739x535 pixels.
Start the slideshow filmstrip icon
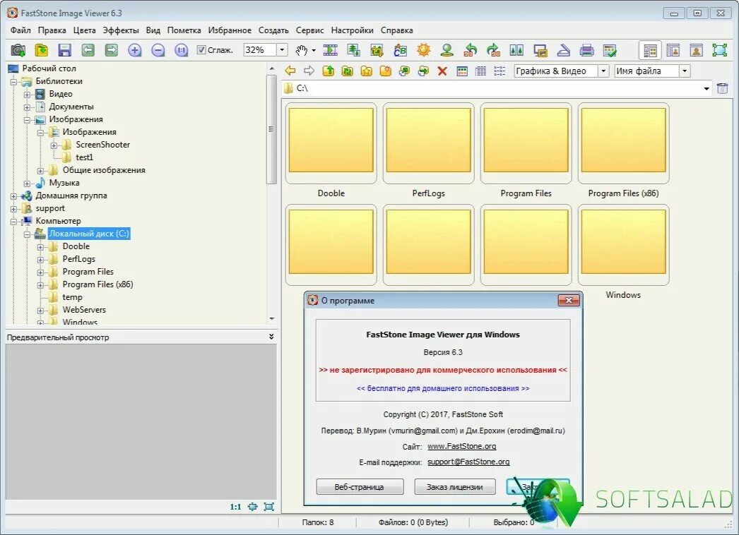331,50
